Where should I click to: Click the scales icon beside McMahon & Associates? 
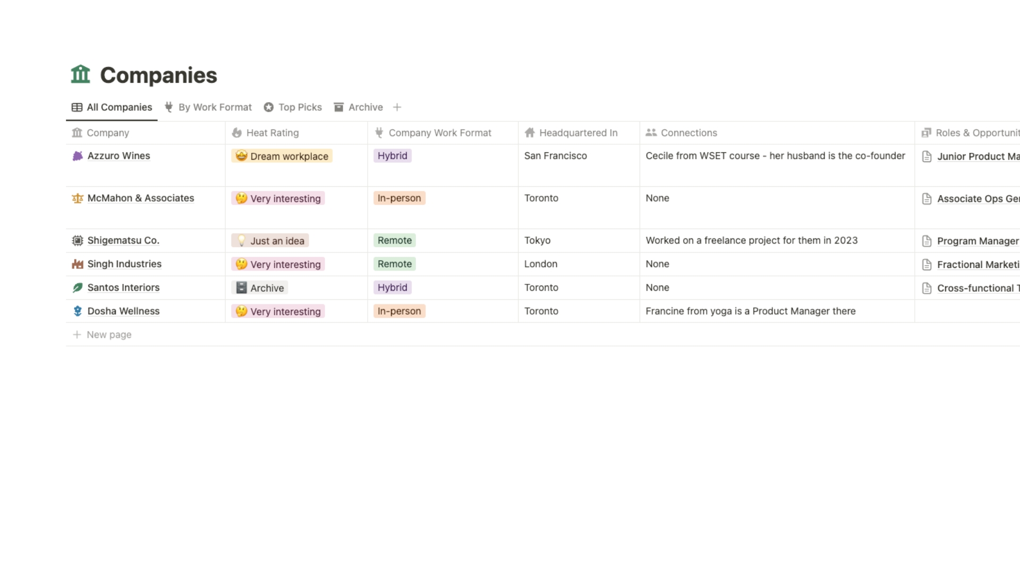tap(77, 198)
